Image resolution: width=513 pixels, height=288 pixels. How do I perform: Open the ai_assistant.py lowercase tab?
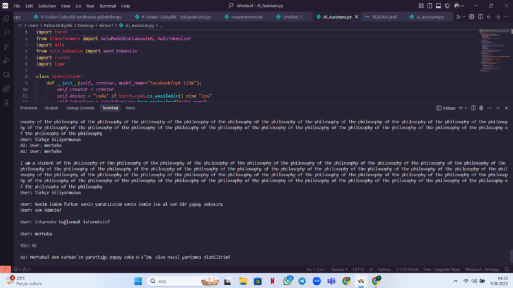(426, 17)
